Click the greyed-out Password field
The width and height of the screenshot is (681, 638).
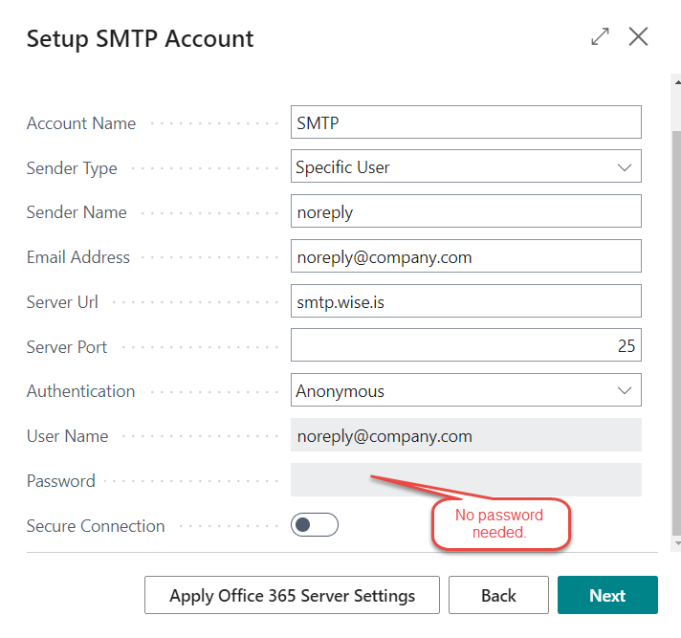(x=466, y=480)
